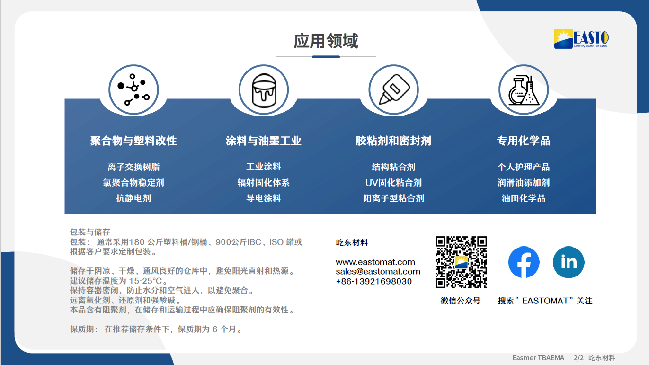This screenshot has height=365, width=649.
Task: Click the line starting 本品含有阻聚剂
Action: pos(183,310)
